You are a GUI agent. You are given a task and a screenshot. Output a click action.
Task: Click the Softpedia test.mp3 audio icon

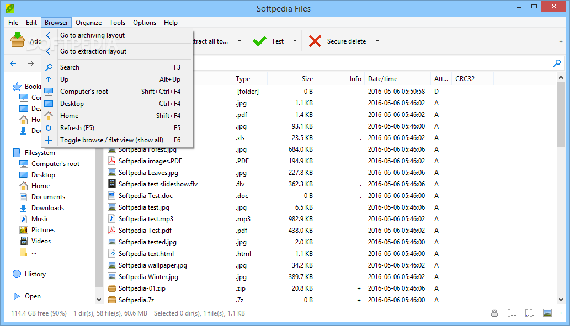(112, 219)
